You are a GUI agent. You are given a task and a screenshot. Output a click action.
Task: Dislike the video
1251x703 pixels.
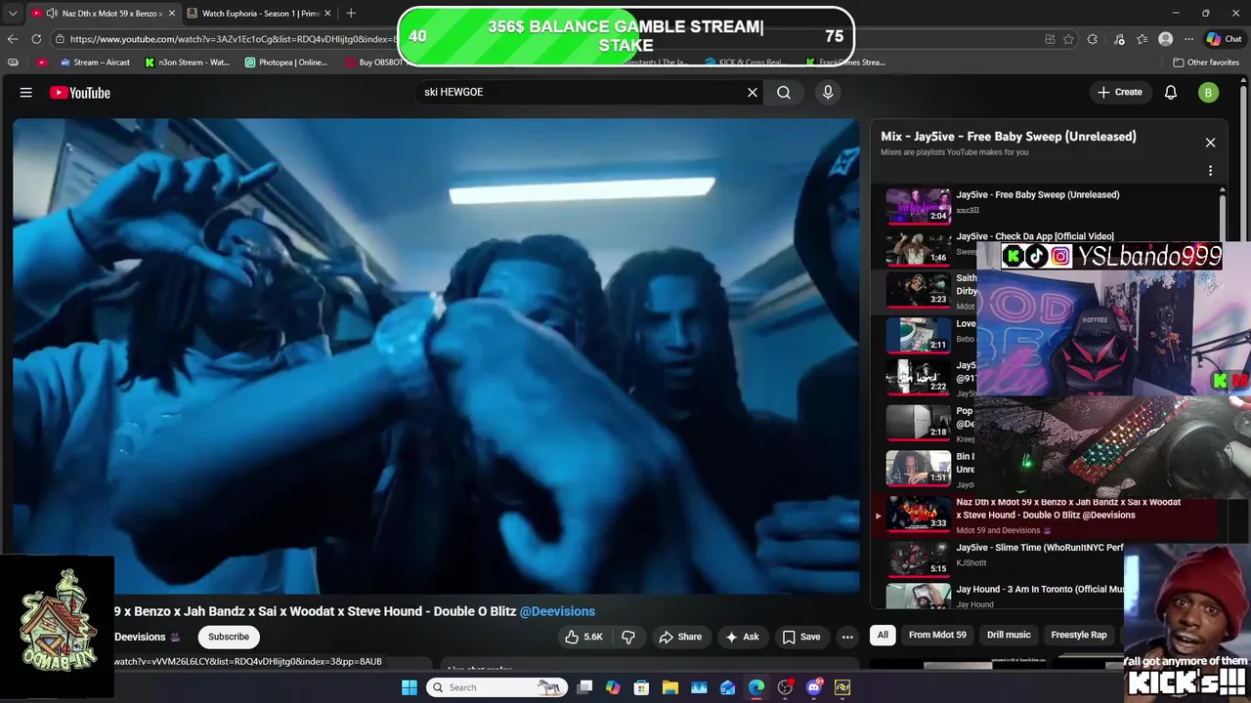(x=628, y=637)
